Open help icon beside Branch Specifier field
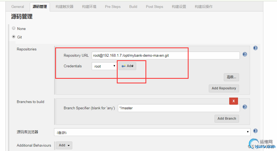Viewport: 277px width, 151px height. 245,107
